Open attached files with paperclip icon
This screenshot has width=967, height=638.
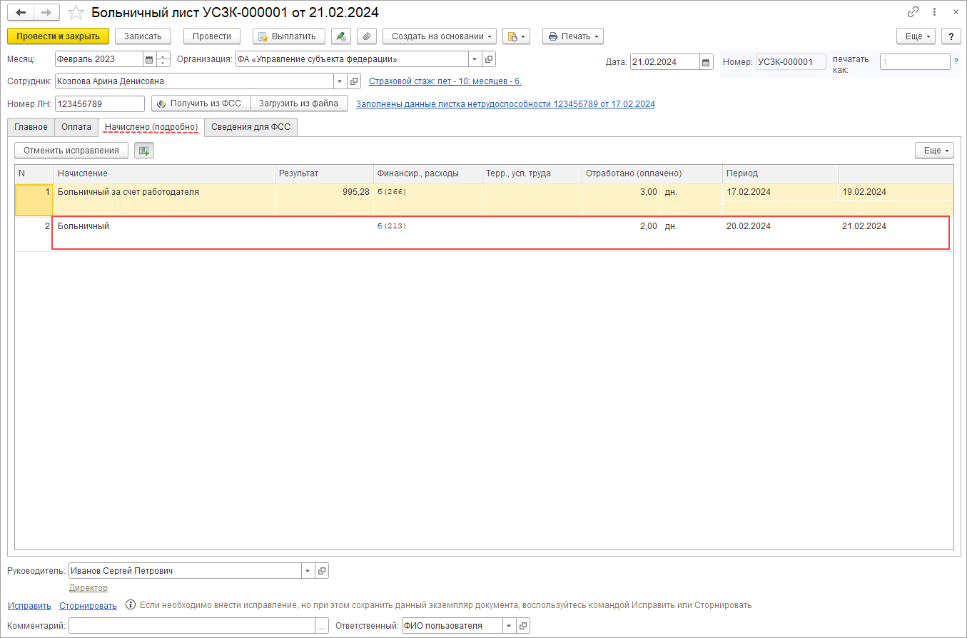pos(366,36)
